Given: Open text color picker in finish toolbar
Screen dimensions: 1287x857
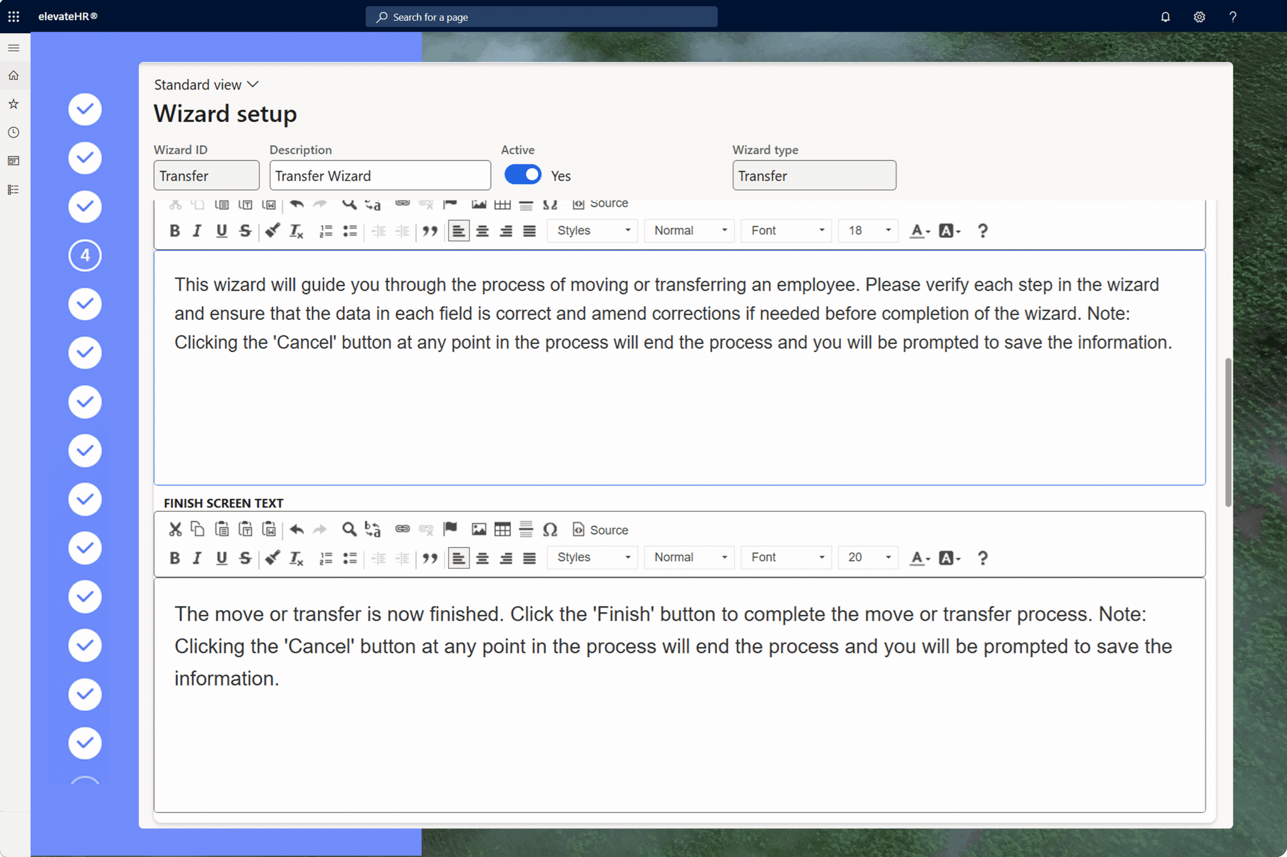Looking at the screenshot, I should (919, 558).
